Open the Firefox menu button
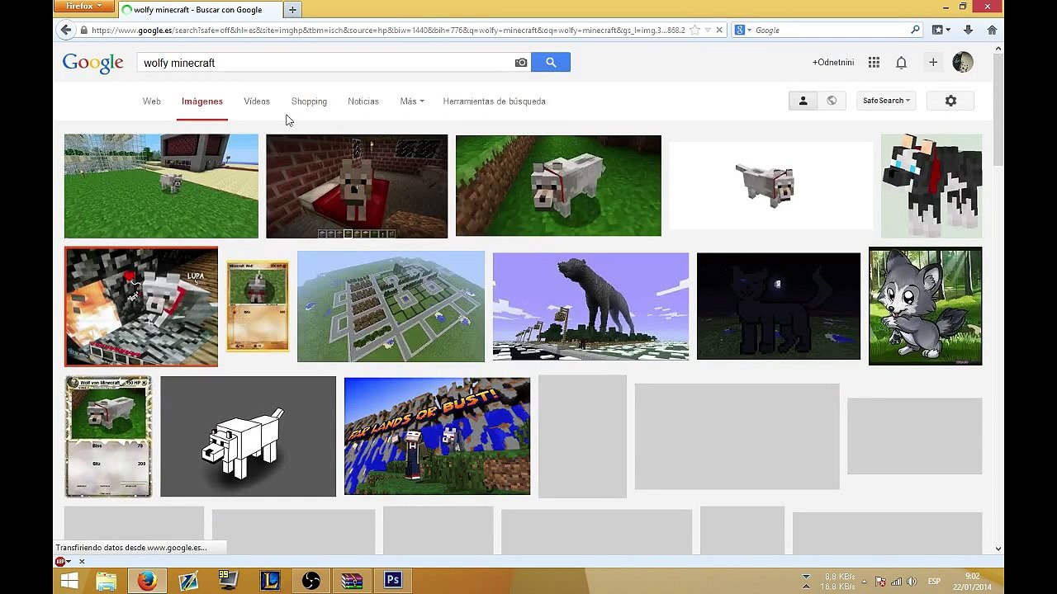The height and width of the screenshot is (594, 1057). tap(83, 7)
